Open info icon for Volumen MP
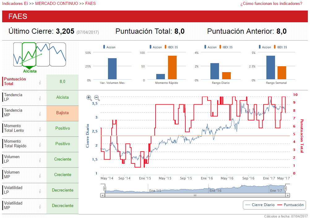 40,175
